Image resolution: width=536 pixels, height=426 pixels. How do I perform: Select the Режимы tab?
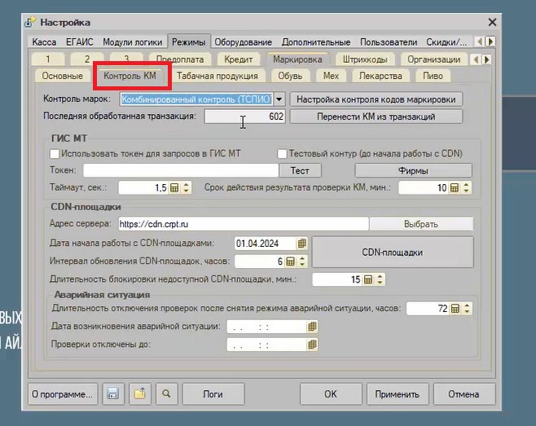[189, 42]
